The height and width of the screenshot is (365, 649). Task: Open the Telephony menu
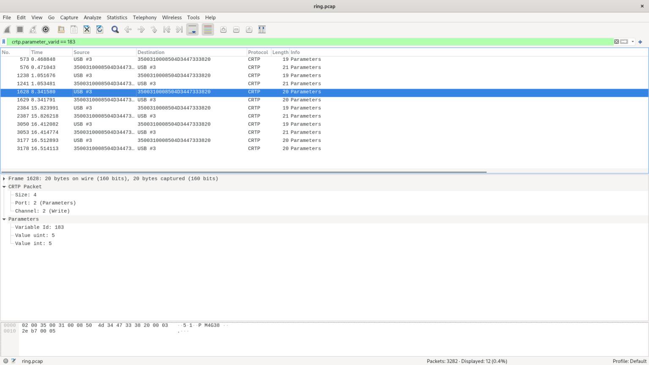[145, 17]
